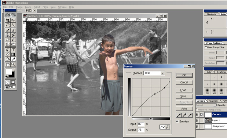Switch to the Color tab

point(209,72)
